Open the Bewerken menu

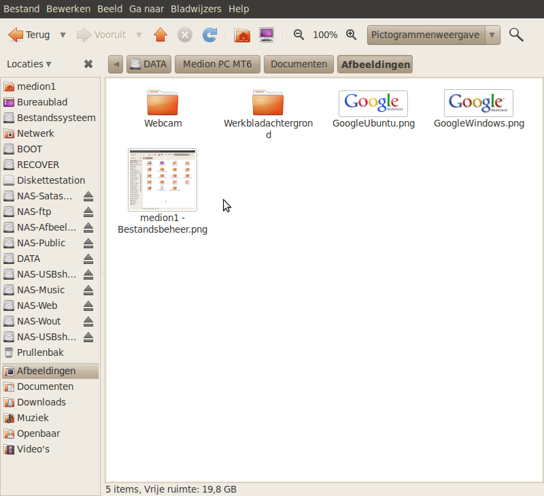click(x=69, y=9)
